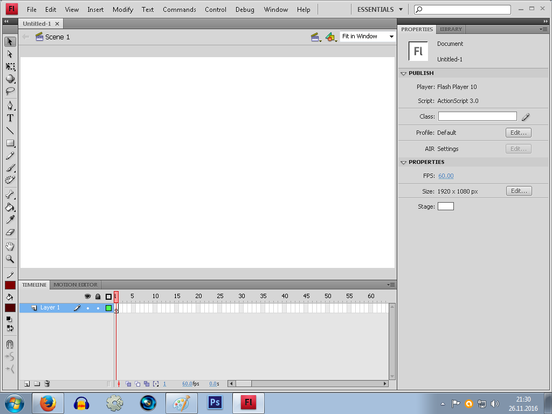Select the Text tool
The width and height of the screenshot is (552, 414).
click(10, 118)
